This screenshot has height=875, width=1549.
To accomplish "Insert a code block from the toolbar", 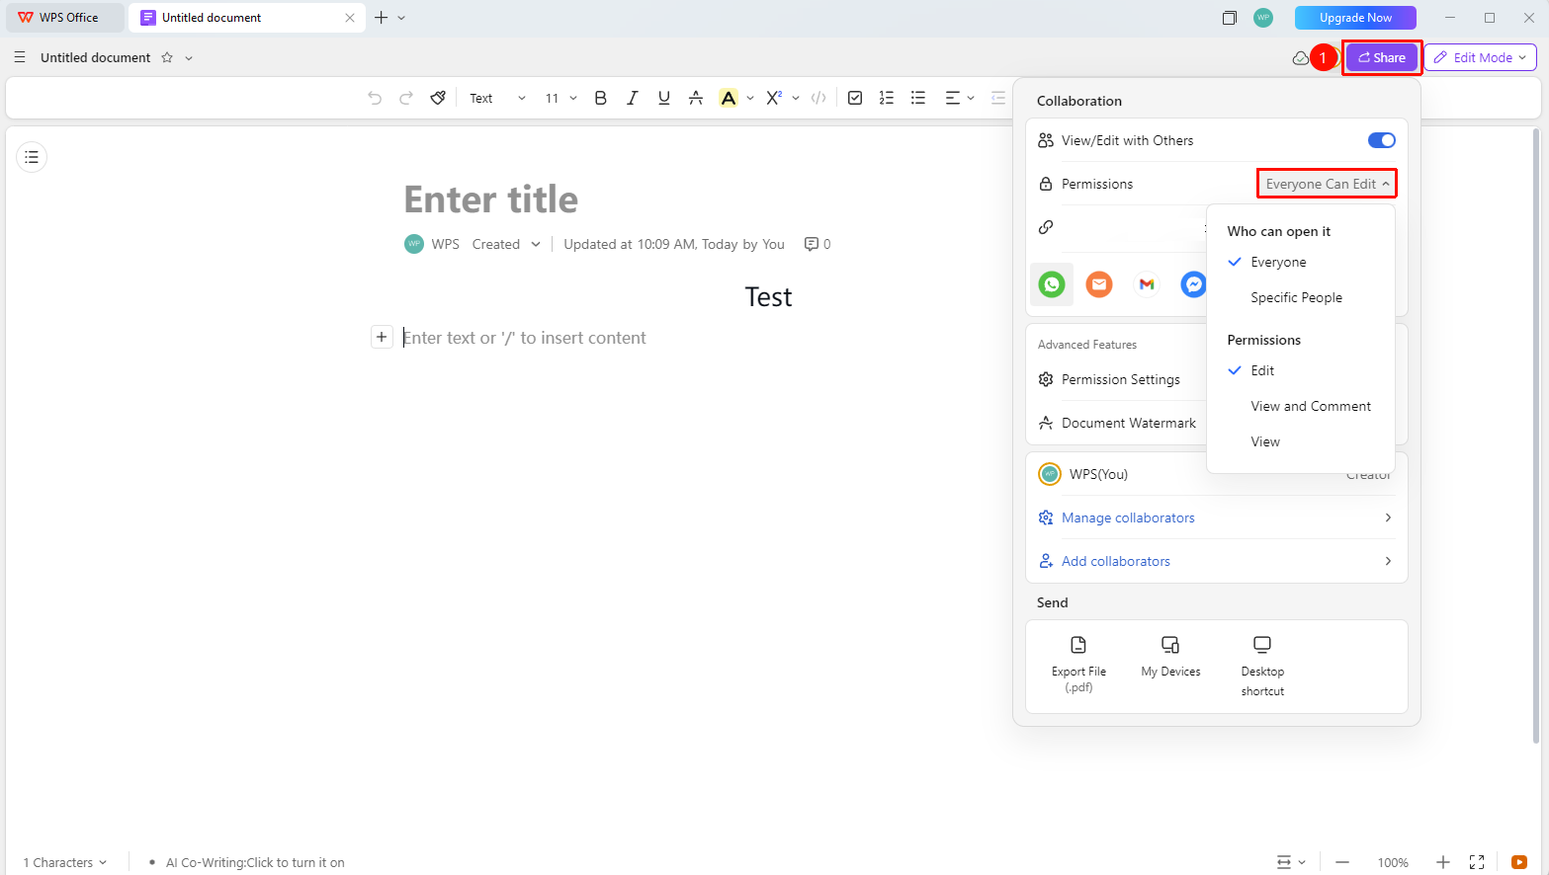I will click(818, 98).
